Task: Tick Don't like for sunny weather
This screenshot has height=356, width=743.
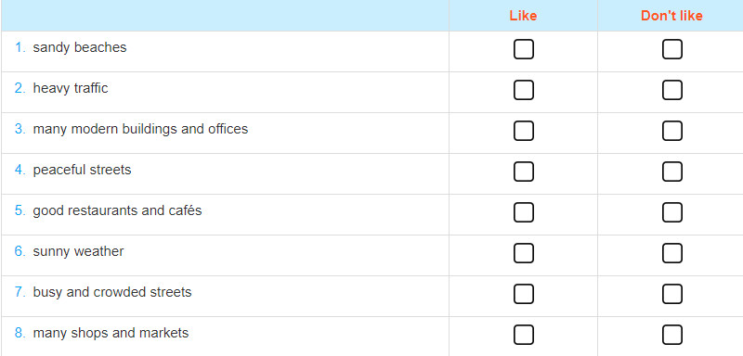Action: (671, 253)
